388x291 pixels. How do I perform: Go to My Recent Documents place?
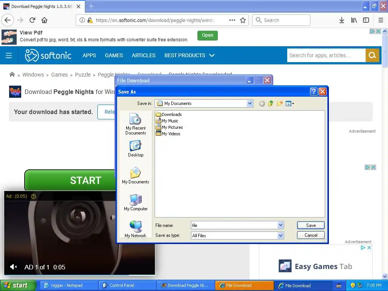pos(136,124)
